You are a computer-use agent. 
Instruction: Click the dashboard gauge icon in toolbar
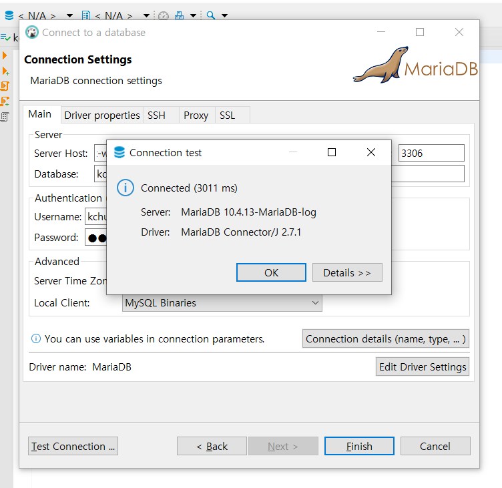(x=164, y=15)
